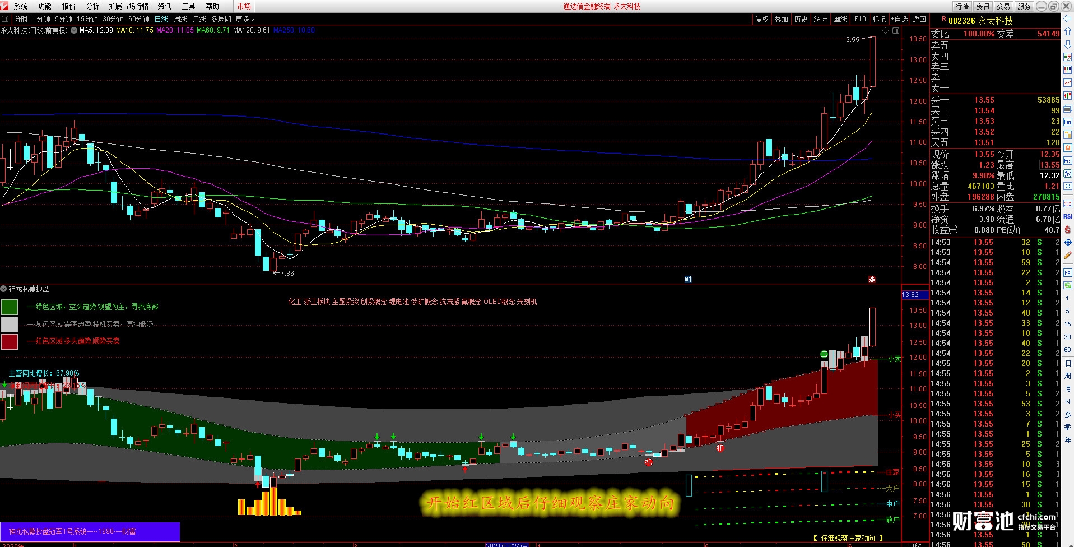Screen dimensions: 1074x547
Task: Click the wavy indicator lines sidebar icon
Action: pos(1067,203)
